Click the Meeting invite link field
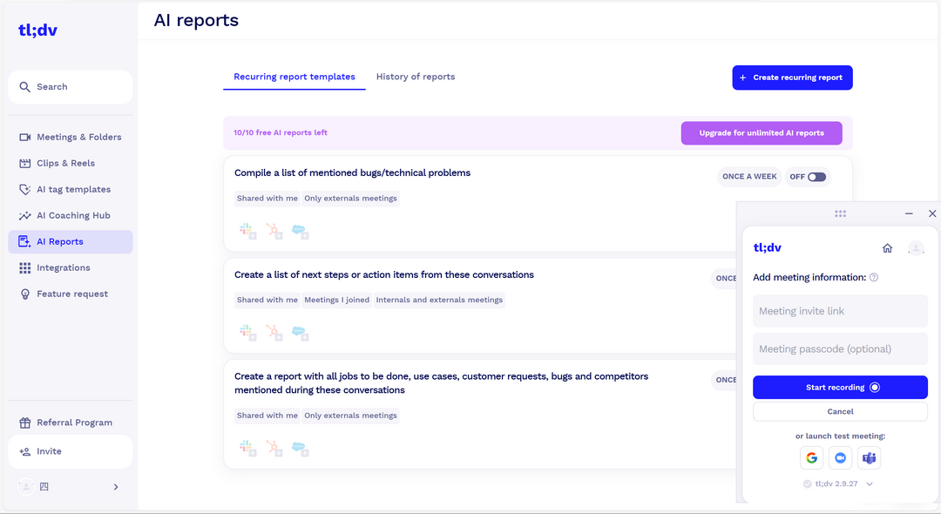 click(x=839, y=310)
